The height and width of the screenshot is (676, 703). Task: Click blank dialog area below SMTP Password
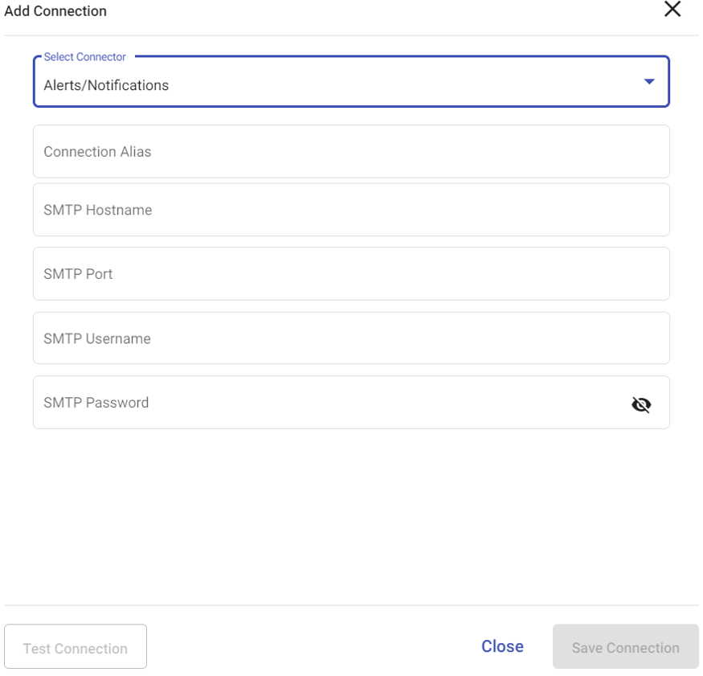pos(351,516)
